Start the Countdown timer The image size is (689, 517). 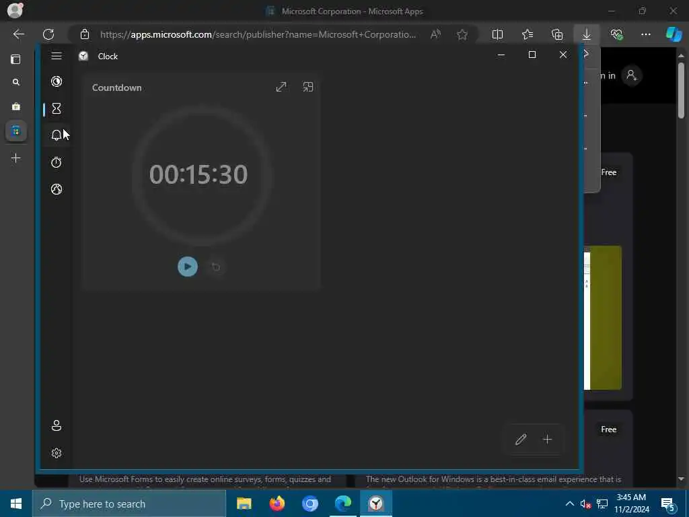coord(188,267)
